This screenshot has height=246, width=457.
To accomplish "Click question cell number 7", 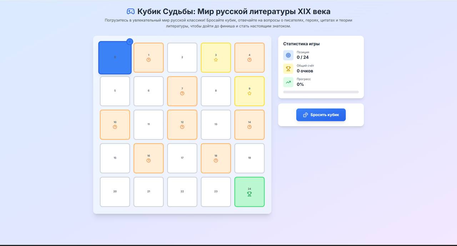I will click(182, 91).
